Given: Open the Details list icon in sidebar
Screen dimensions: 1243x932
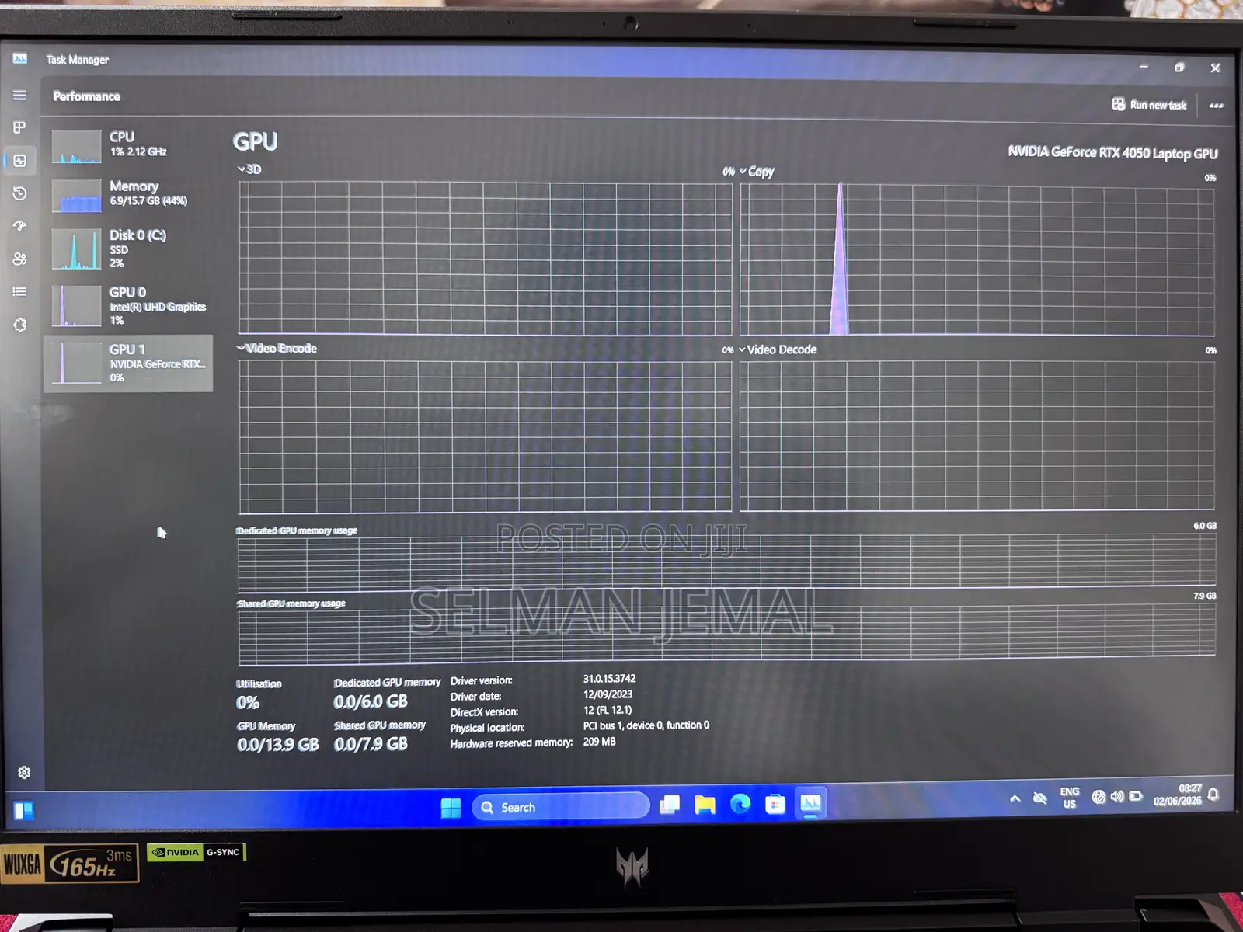Looking at the screenshot, I should (x=20, y=292).
